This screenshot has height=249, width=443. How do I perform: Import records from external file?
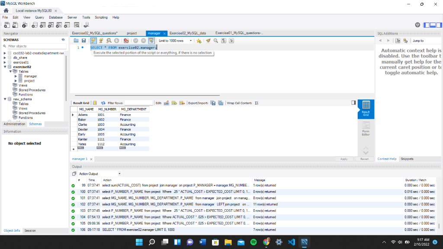click(221, 103)
